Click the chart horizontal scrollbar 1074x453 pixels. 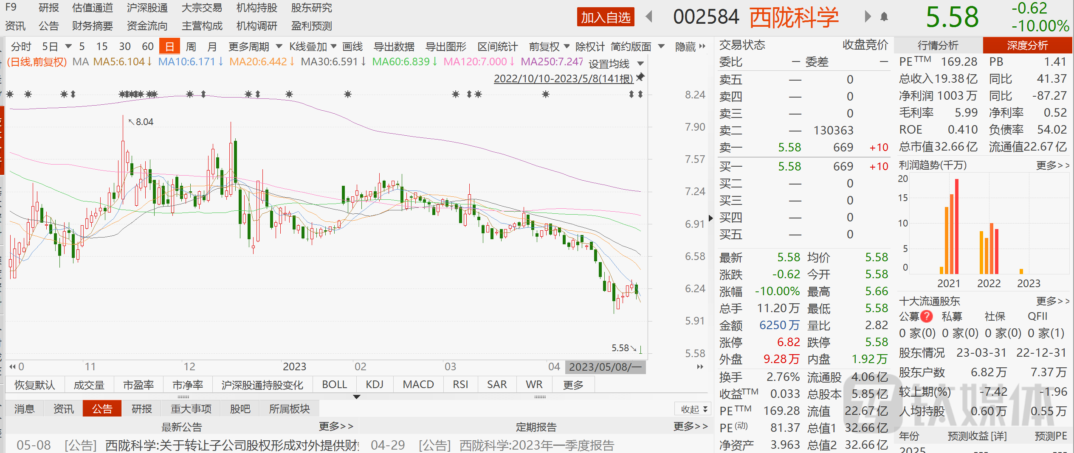(605, 367)
